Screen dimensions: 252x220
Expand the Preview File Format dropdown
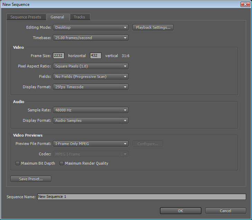point(90,144)
